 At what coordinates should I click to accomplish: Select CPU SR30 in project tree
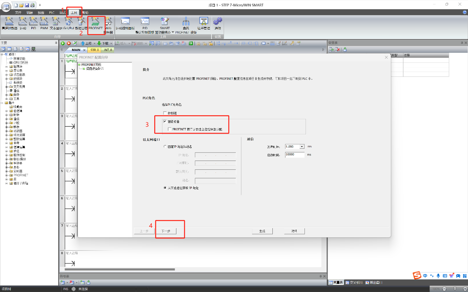click(x=20, y=63)
